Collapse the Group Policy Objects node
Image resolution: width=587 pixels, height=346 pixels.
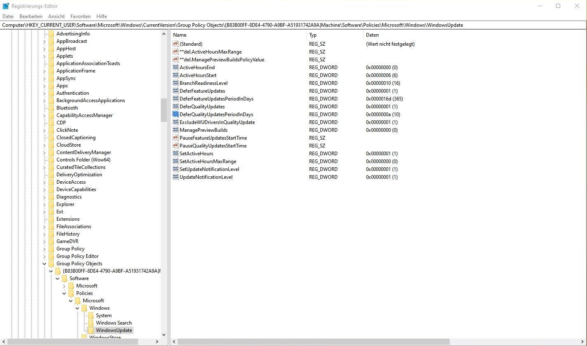coord(45,264)
